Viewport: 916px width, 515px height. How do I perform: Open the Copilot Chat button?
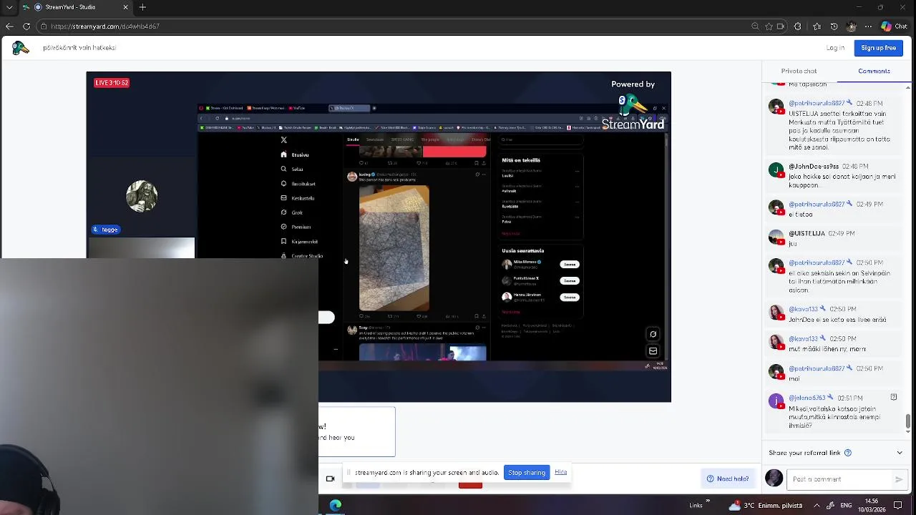click(x=895, y=26)
